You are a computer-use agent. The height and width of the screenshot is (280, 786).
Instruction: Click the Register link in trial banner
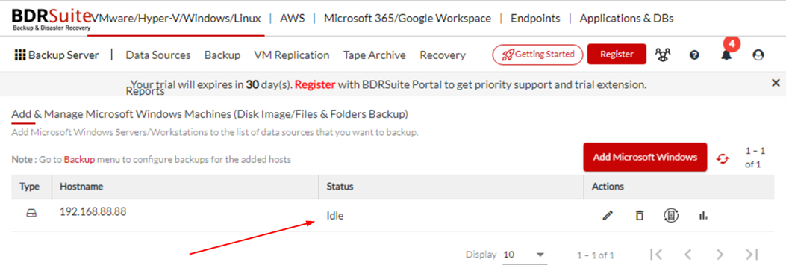[x=315, y=84]
